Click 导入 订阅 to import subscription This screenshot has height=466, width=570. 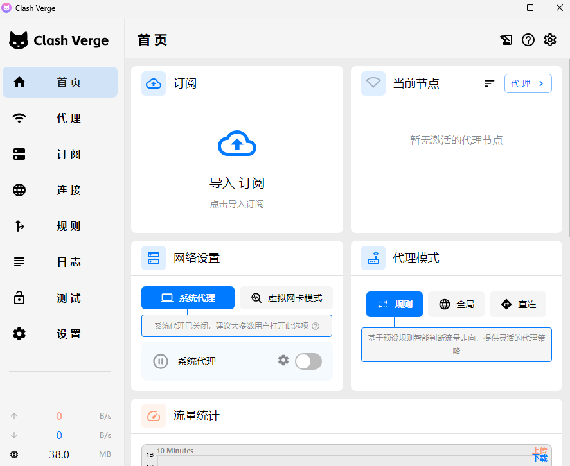coord(236,182)
